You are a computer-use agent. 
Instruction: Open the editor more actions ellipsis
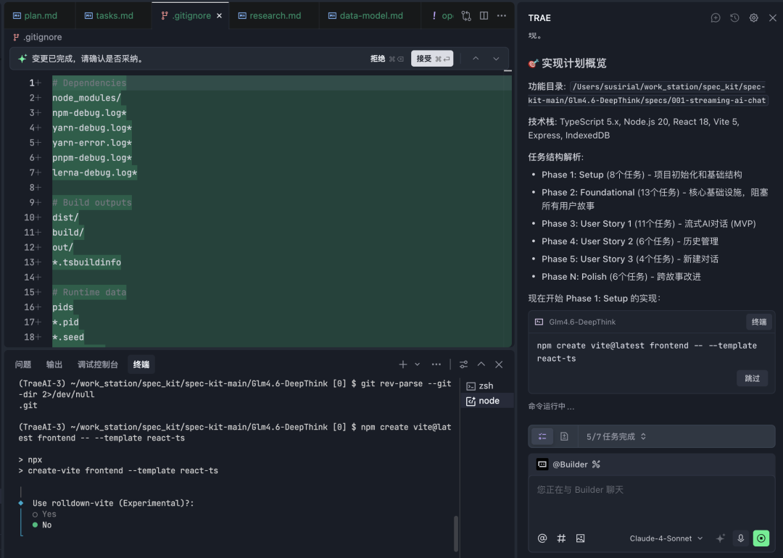point(502,16)
